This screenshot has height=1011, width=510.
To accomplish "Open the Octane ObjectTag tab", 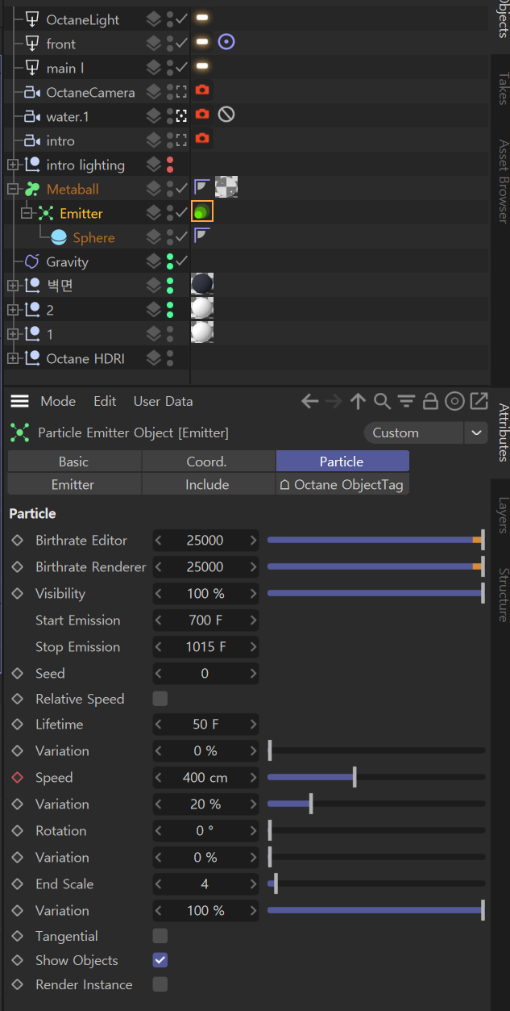I will 342,484.
